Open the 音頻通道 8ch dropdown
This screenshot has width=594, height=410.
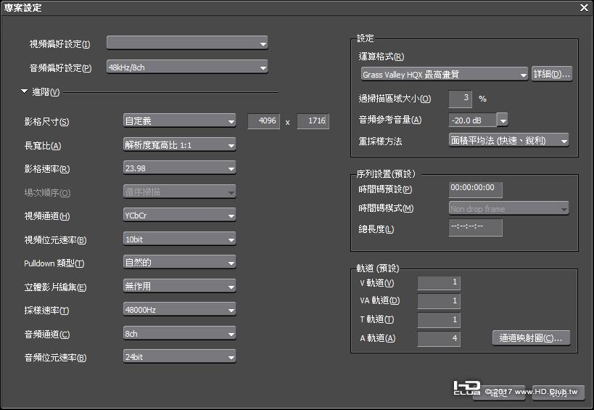click(180, 334)
